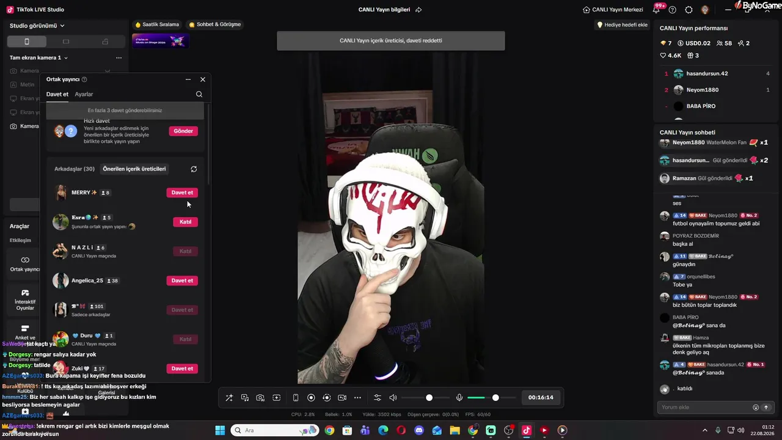Viewport: 782px width, 440px height.
Task: Search co-hosts with magnifier icon
Action: [x=199, y=94]
